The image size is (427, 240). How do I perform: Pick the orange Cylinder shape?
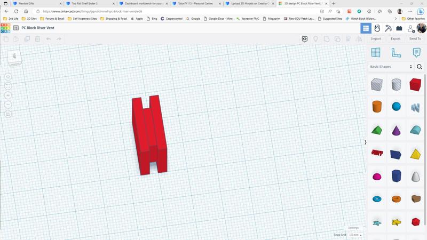tap(377, 106)
